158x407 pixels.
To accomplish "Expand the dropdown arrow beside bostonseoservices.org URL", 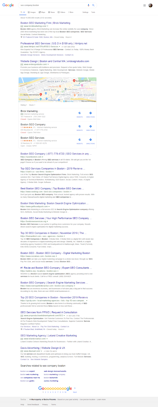I will tap(48, 222).
